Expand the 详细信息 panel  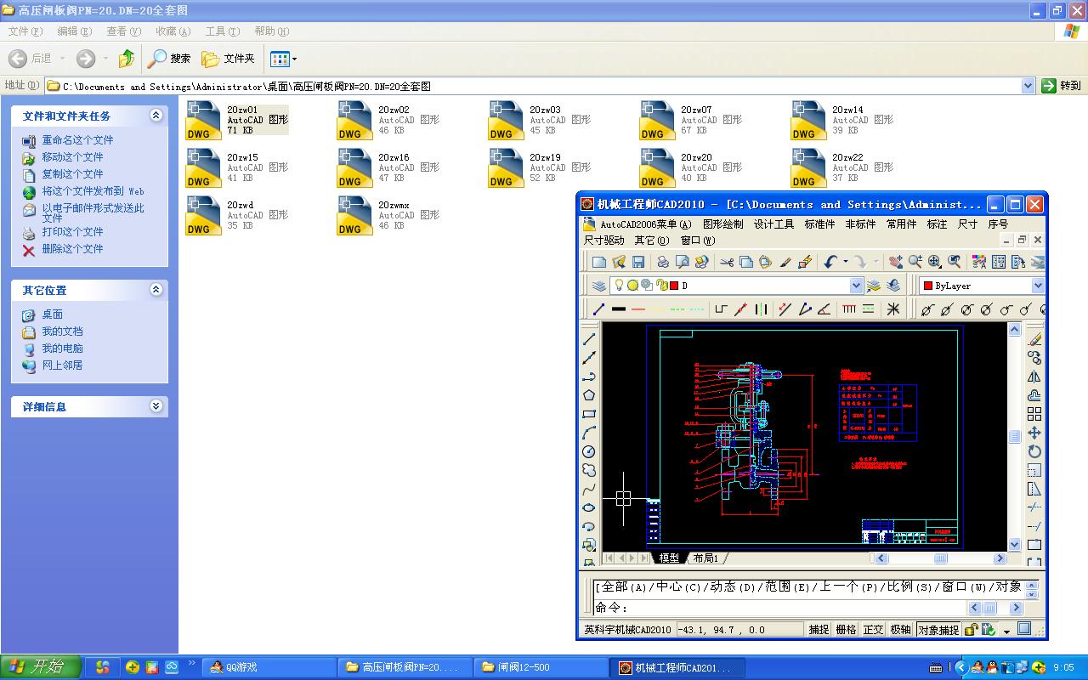pos(156,406)
